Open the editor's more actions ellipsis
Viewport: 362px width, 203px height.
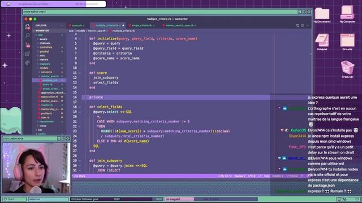point(308,25)
